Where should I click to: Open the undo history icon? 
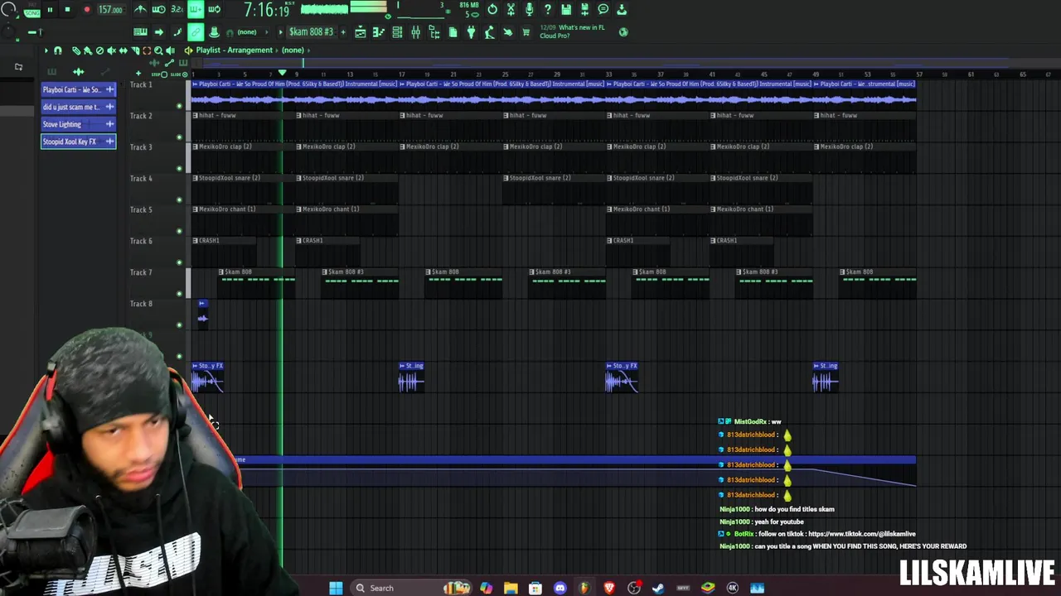[x=492, y=9]
